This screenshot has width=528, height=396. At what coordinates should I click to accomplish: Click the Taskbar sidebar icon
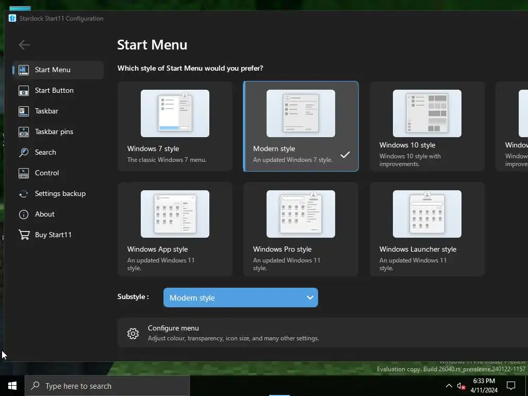pos(24,111)
